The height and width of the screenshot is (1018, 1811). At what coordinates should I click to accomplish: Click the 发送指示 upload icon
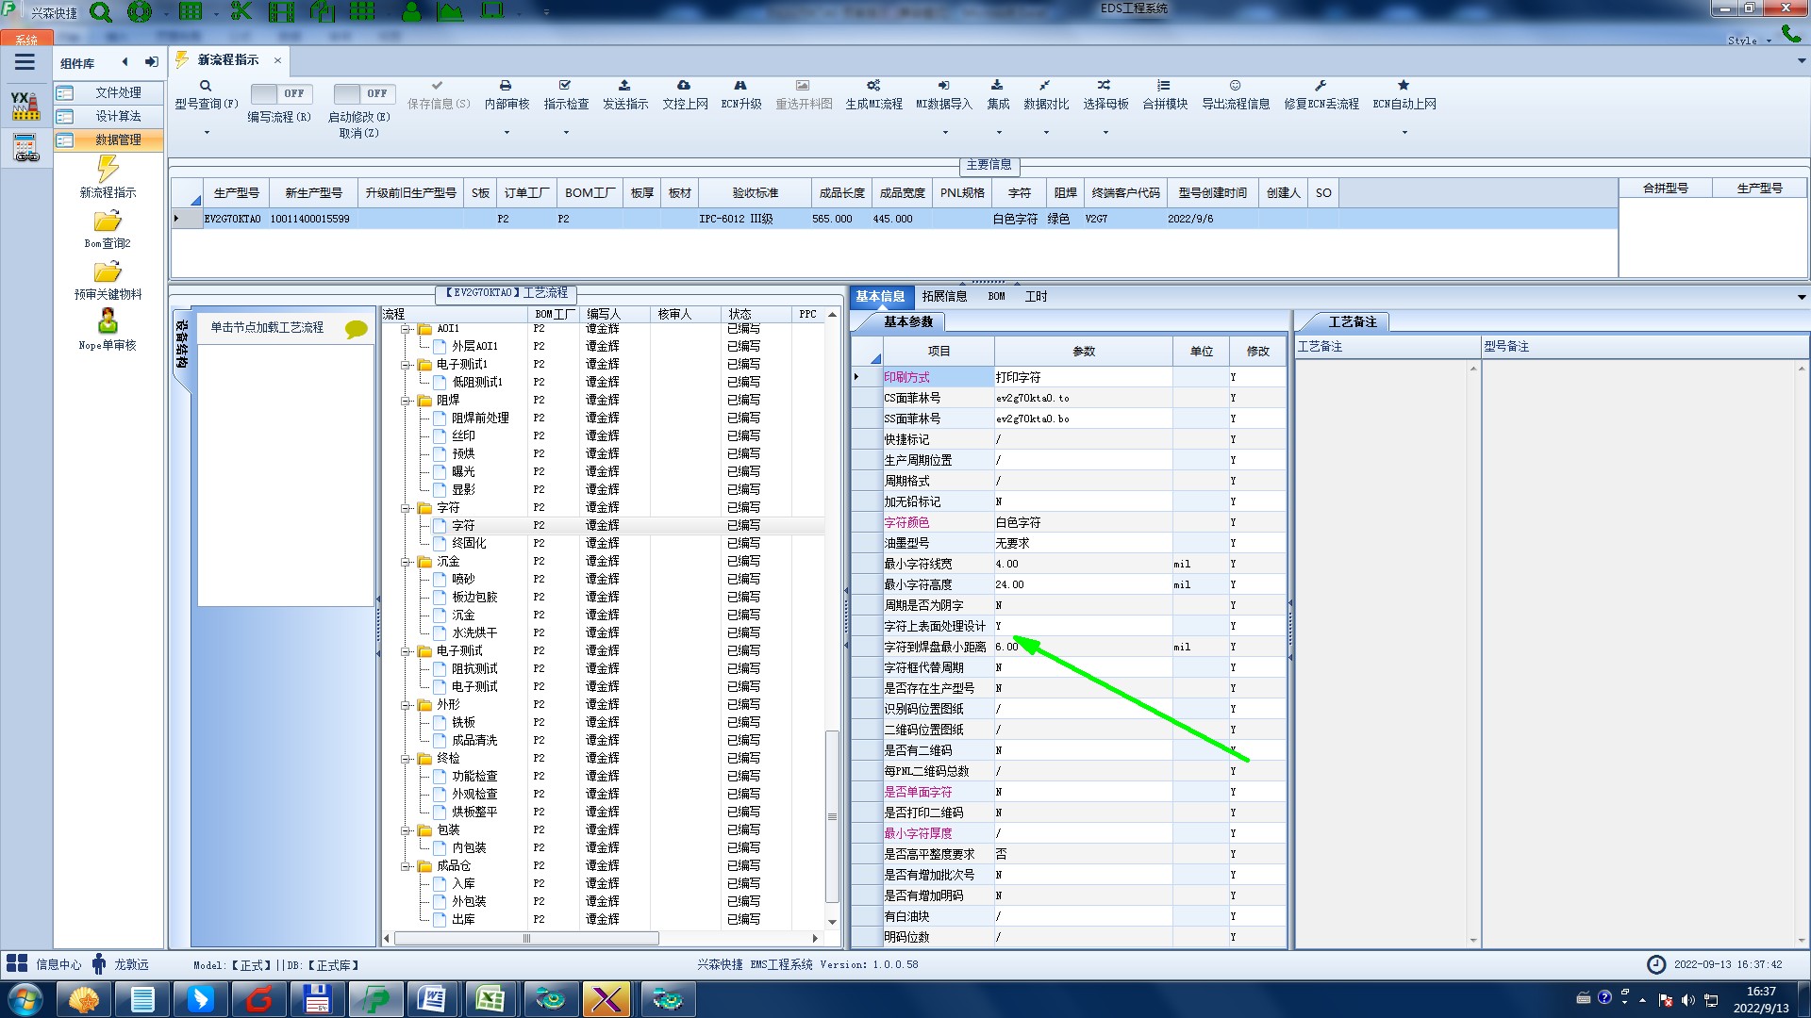[x=624, y=86]
